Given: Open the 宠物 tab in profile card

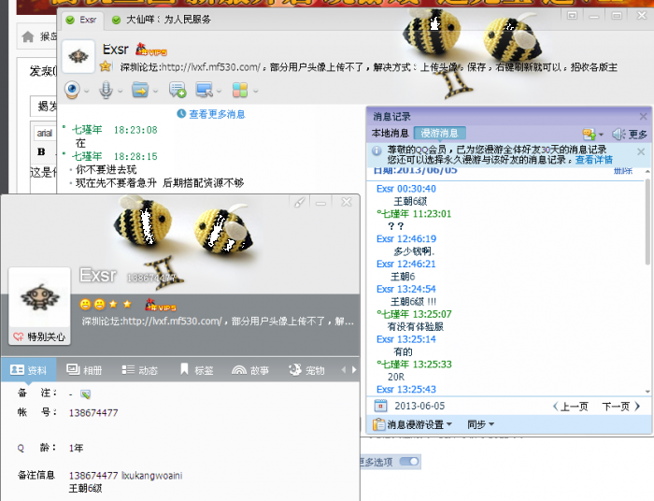Looking at the screenshot, I should 306,370.
